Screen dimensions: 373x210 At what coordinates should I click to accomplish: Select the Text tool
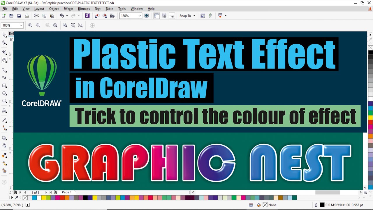pyautogui.click(x=4, y=111)
